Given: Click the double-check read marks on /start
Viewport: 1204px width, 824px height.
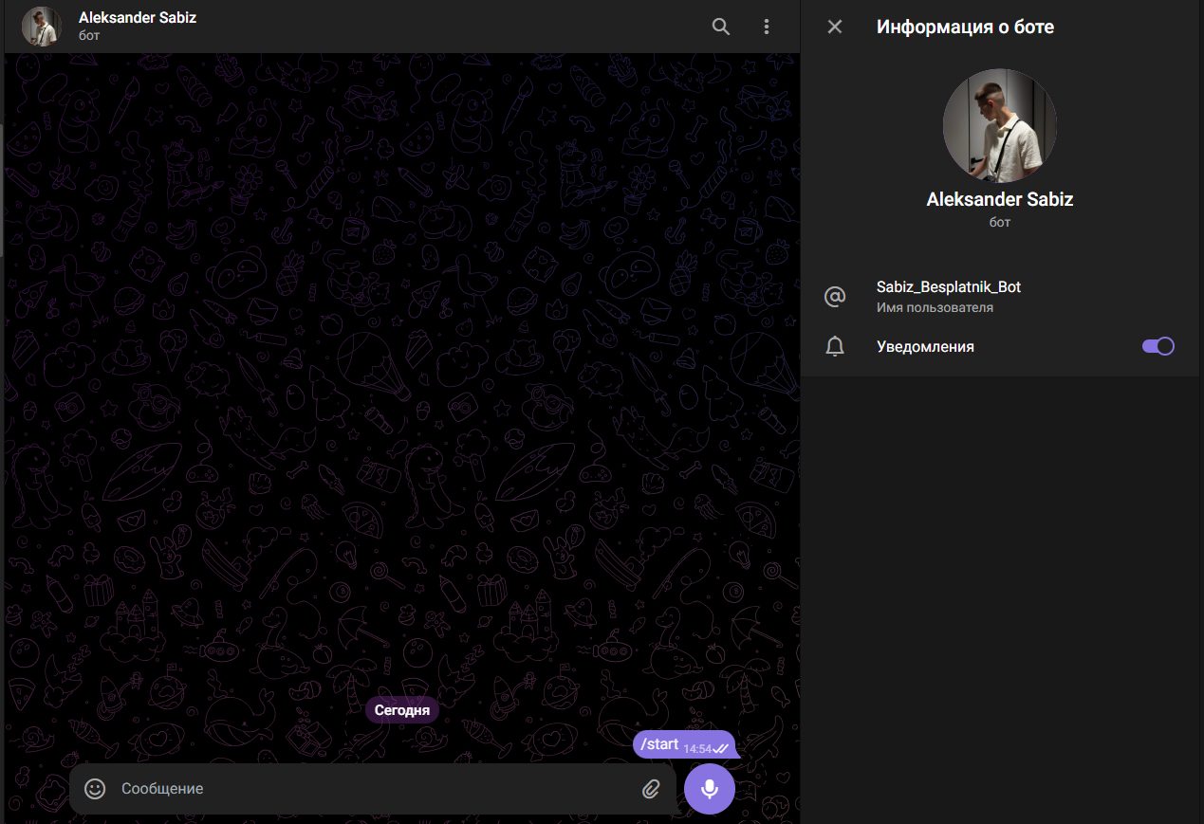Looking at the screenshot, I should [721, 749].
